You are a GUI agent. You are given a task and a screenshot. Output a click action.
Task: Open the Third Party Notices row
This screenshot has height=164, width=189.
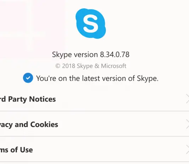(94, 99)
